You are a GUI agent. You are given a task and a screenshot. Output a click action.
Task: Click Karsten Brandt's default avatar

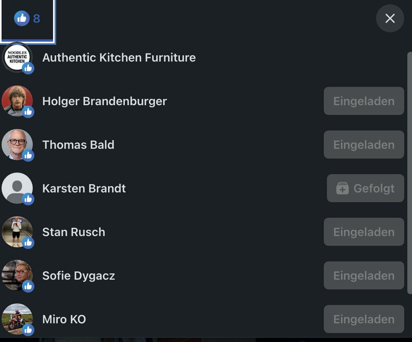(x=17, y=188)
